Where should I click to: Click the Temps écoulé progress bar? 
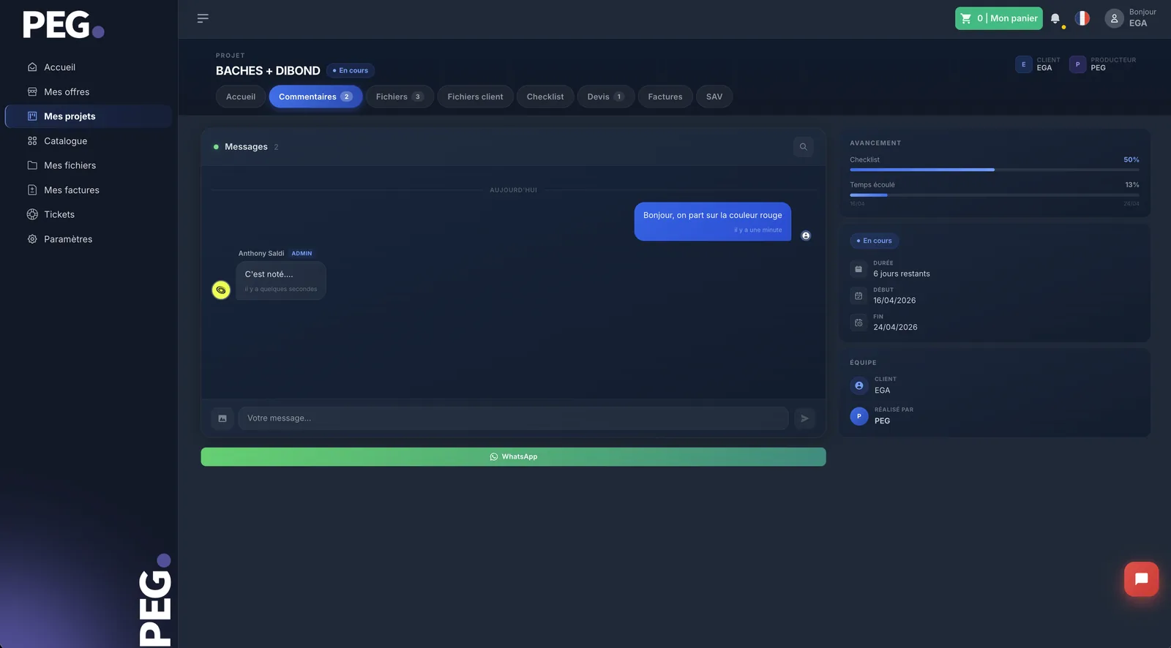coord(995,195)
